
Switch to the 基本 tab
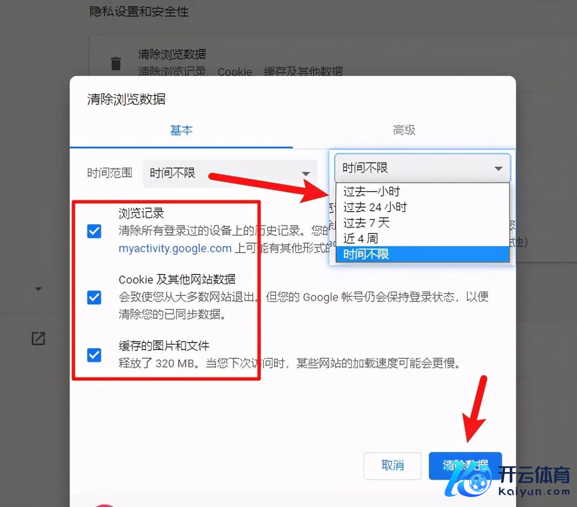pyautogui.click(x=181, y=130)
